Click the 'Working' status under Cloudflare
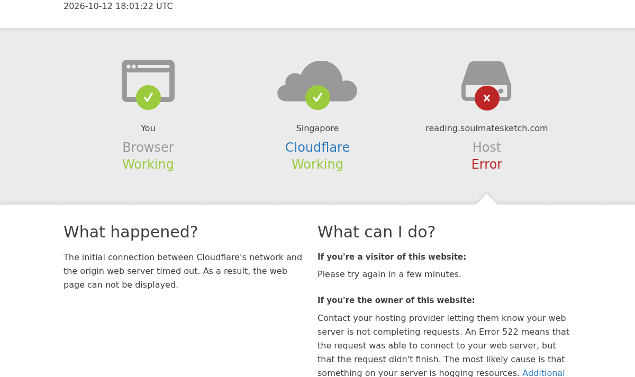The width and height of the screenshot is (635, 377). (317, 164)
